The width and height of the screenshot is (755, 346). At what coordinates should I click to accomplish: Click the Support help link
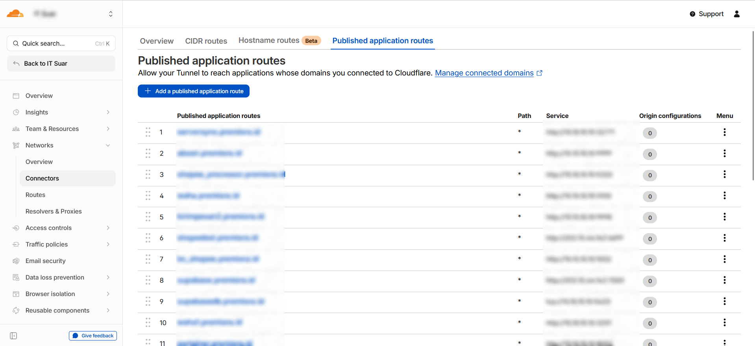(x=707, y=14)
